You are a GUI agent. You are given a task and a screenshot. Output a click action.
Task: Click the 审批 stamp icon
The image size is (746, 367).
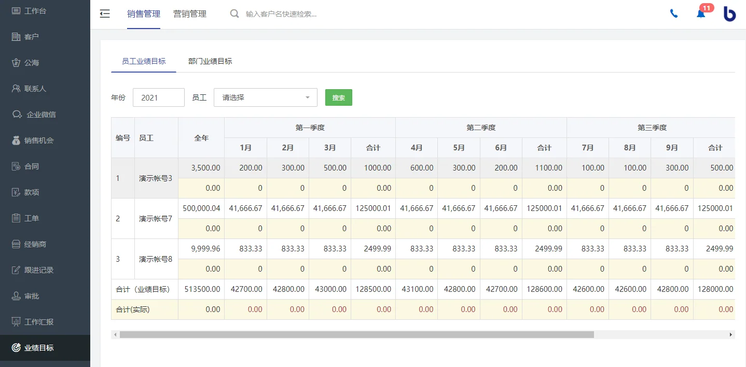[x=16, y=295]
